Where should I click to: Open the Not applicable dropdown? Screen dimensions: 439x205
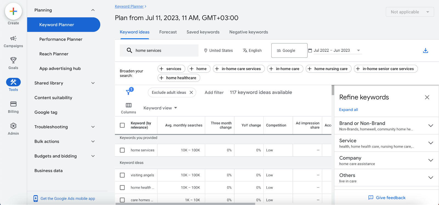(410, 12)
